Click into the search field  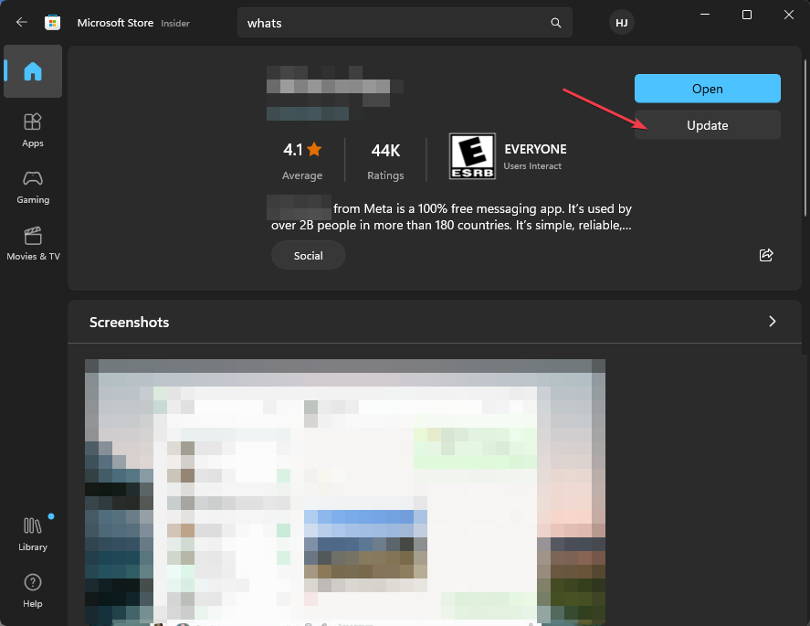tap(405, 23)
